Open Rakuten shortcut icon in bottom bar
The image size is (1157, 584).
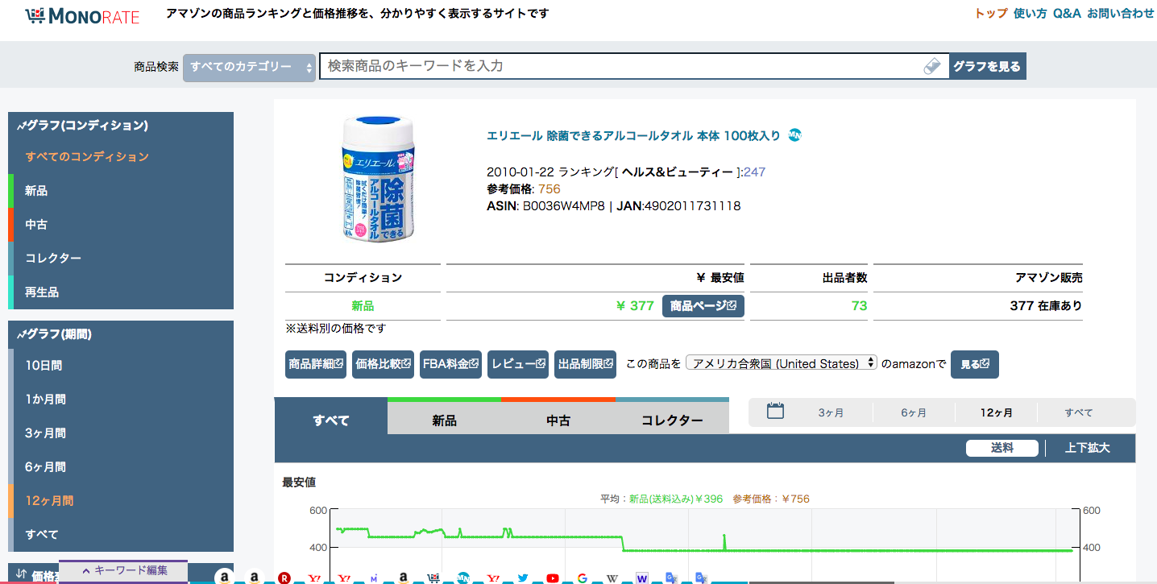tap(284, 578)
